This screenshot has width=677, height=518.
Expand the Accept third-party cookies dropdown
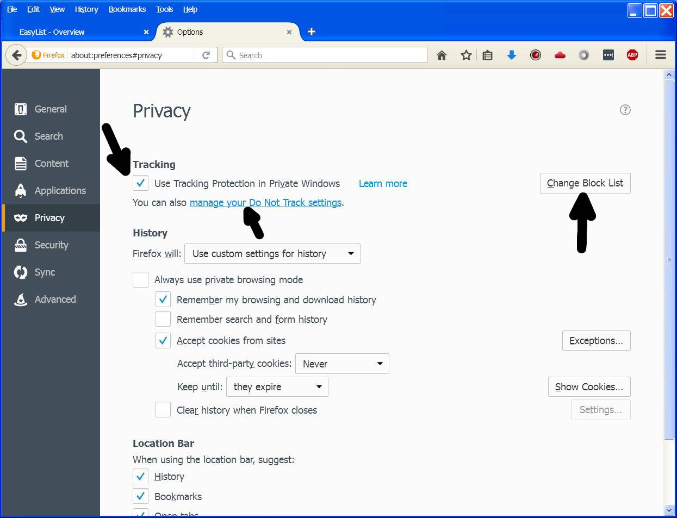pos(342,364)
